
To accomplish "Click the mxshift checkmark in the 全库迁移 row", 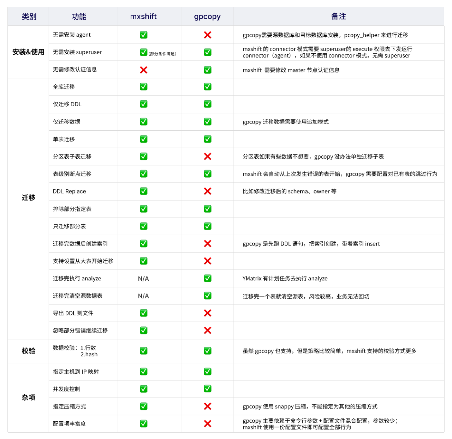I will click(x=143, y=87).
